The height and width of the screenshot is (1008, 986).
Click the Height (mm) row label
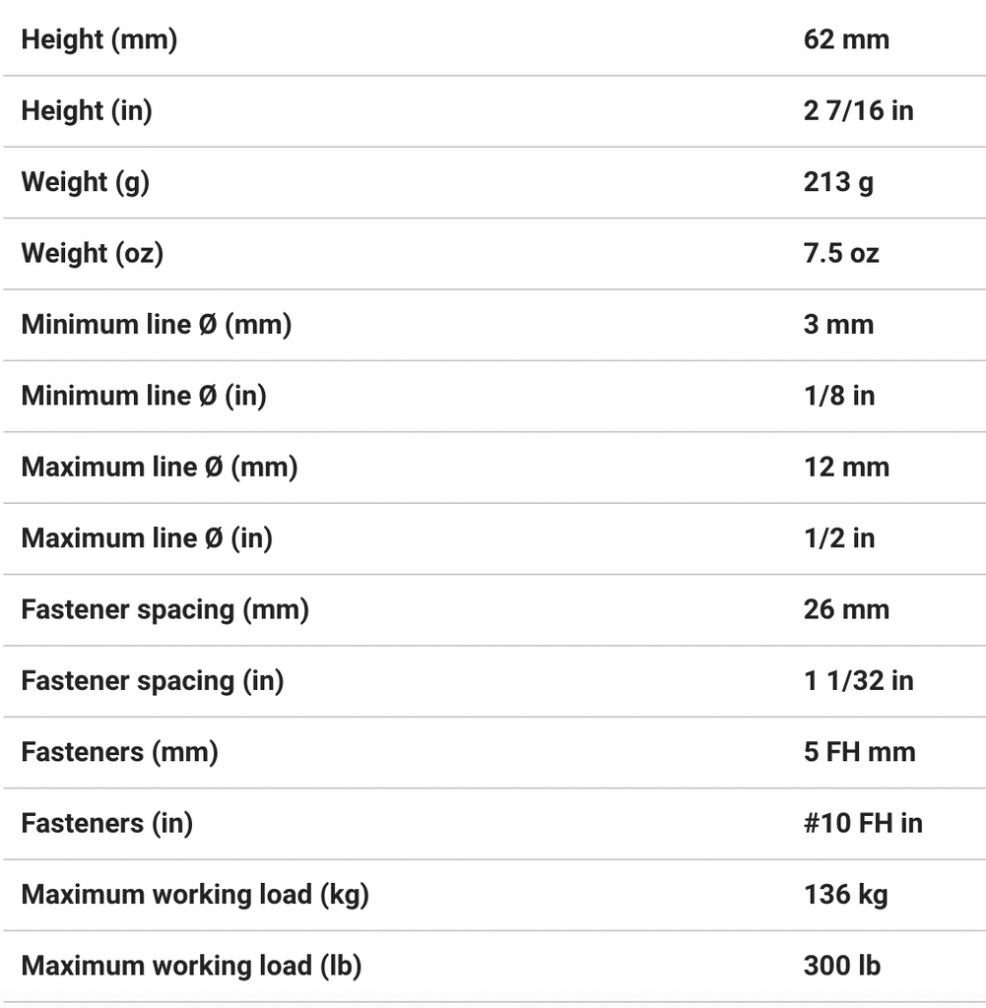pos(99,40)
